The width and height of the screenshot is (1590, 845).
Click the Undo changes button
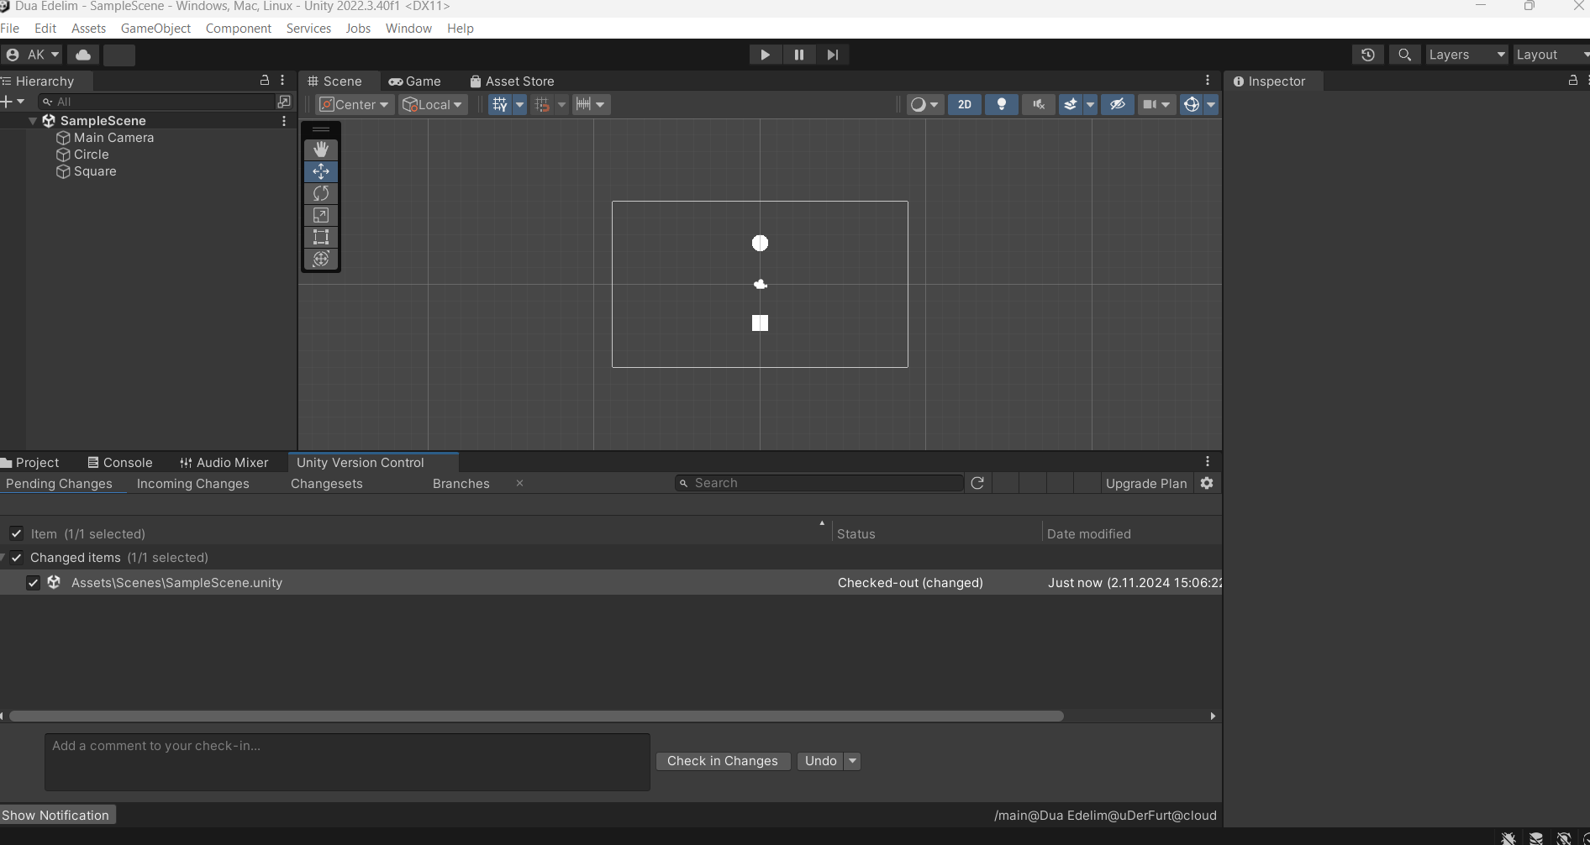pyautogui.click(x=821, y=761)
